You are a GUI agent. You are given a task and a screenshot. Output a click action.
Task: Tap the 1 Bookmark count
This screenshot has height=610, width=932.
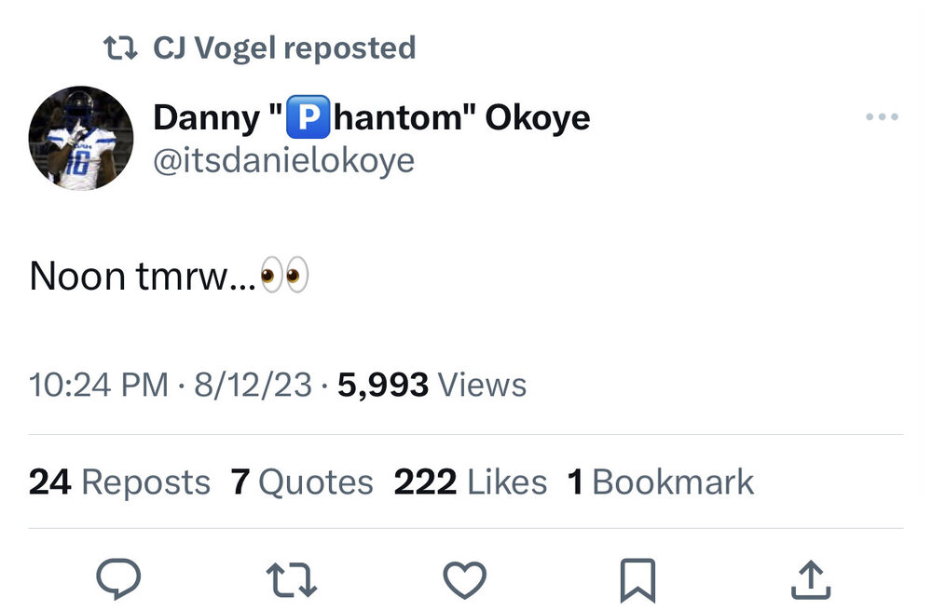[x=660, y=481]
